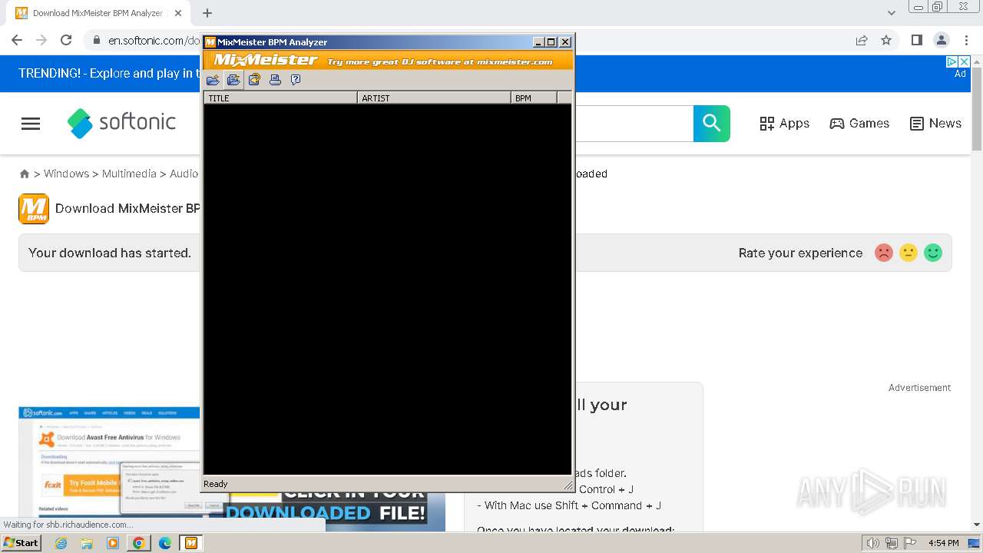Click the MixMeister.com banner advertisement

point(389,61)
